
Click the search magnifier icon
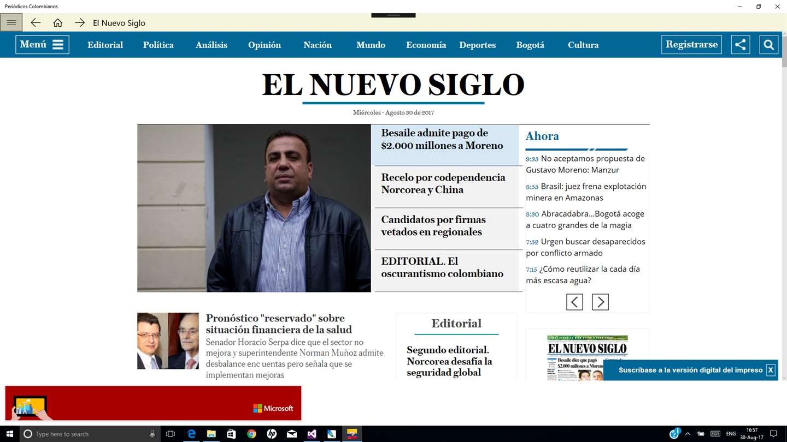point(768,45)
